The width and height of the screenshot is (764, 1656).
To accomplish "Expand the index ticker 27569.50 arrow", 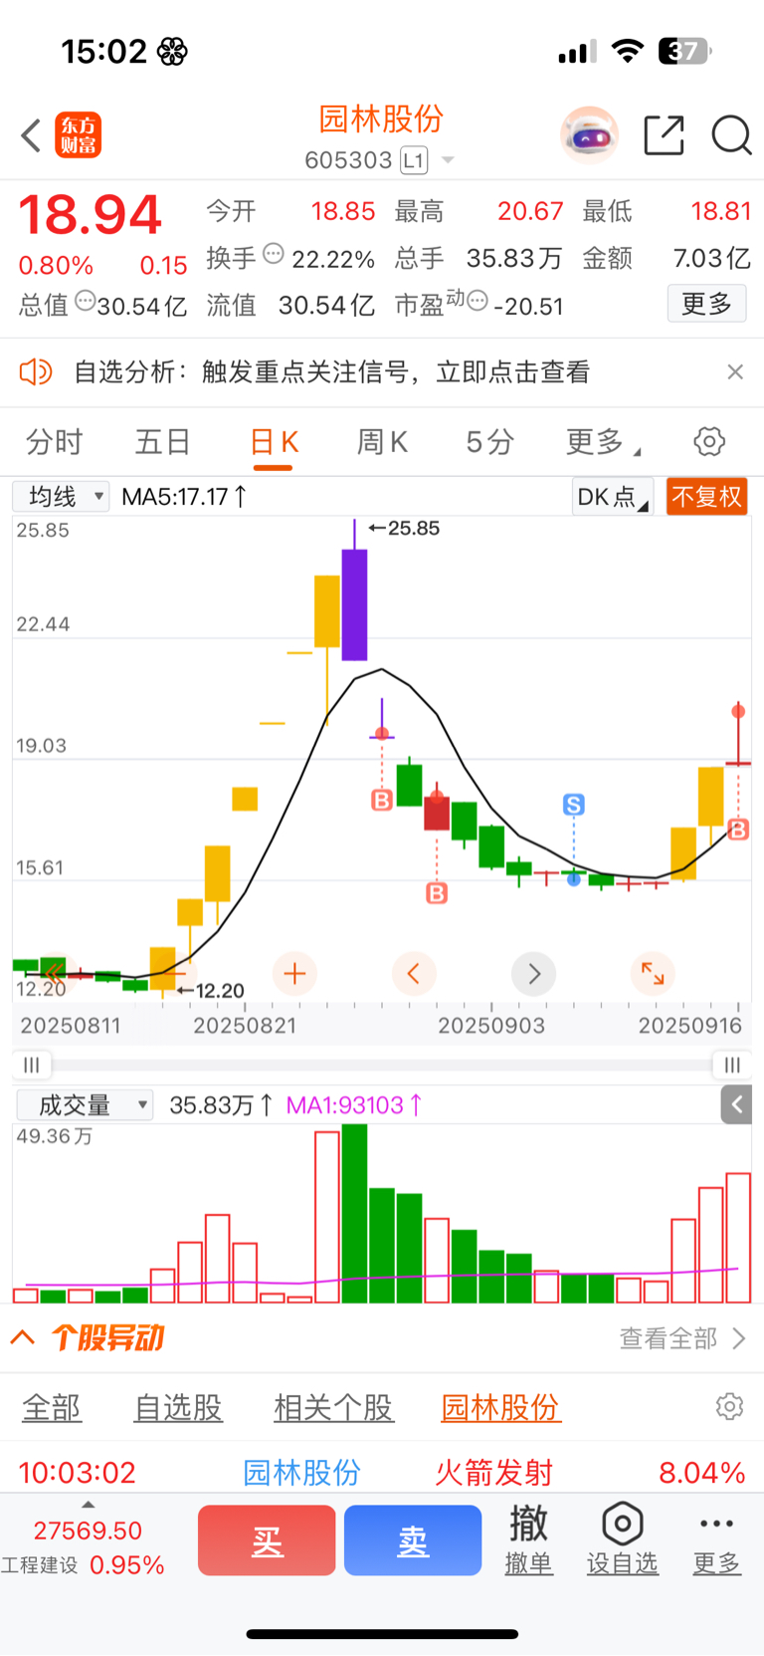I will tap(88, 1505).
